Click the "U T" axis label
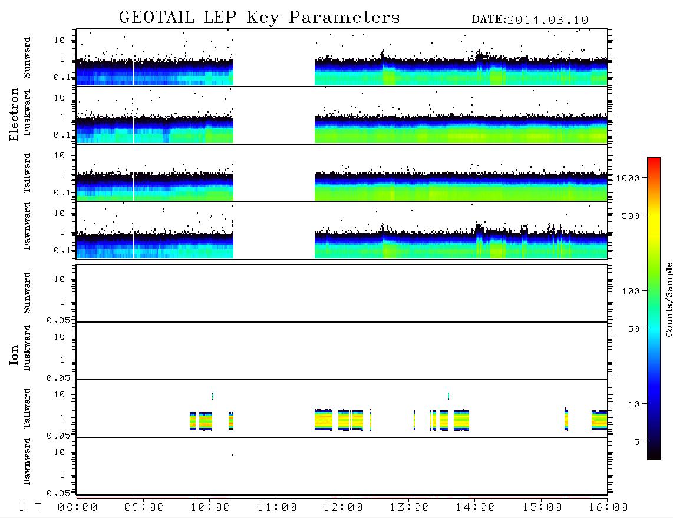The width and height of the screenshot is (673, 518). point(29,508)
